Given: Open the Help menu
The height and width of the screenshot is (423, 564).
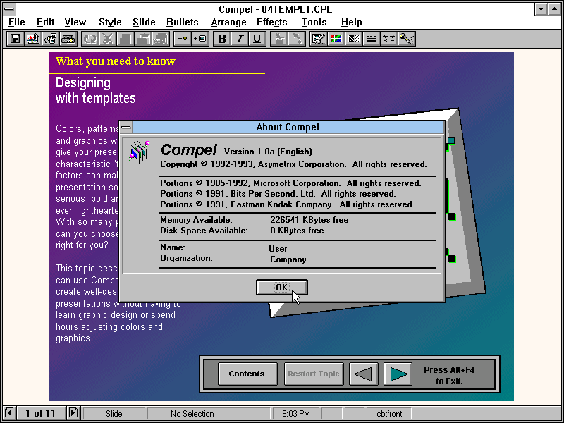Looking at the screenshot, I should [x=351, y=23].
